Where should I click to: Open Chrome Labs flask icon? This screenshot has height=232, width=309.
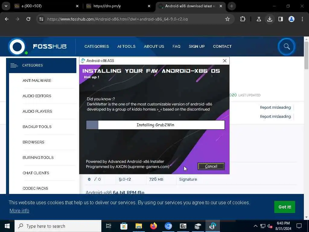click(259, 19)
